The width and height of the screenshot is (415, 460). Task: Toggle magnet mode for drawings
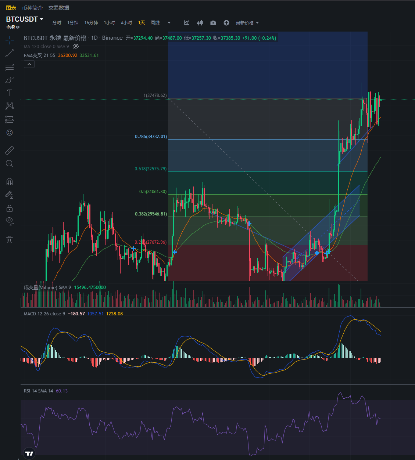(x=10, y=181)
